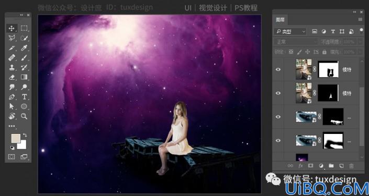Select the Zoom magnifier tool
This screenshot has width=369, height=196.
[24, 116]
